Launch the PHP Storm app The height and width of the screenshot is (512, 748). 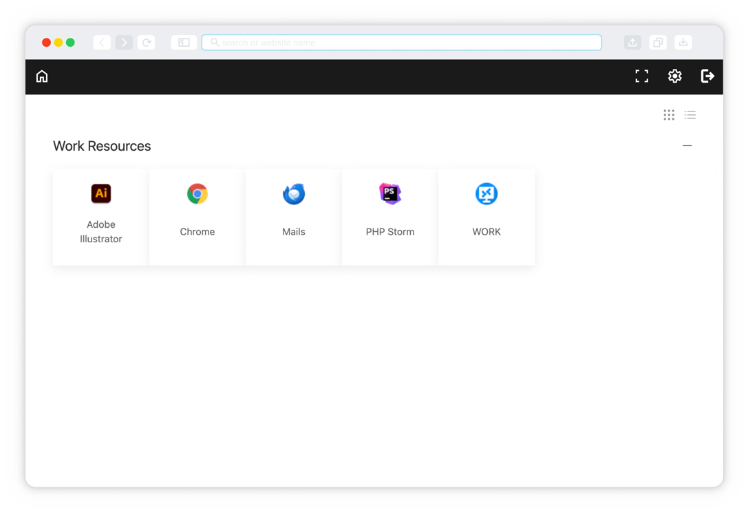[x=390, y=217]
